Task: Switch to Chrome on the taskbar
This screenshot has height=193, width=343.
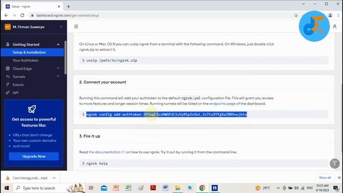Action: [202, 188]
